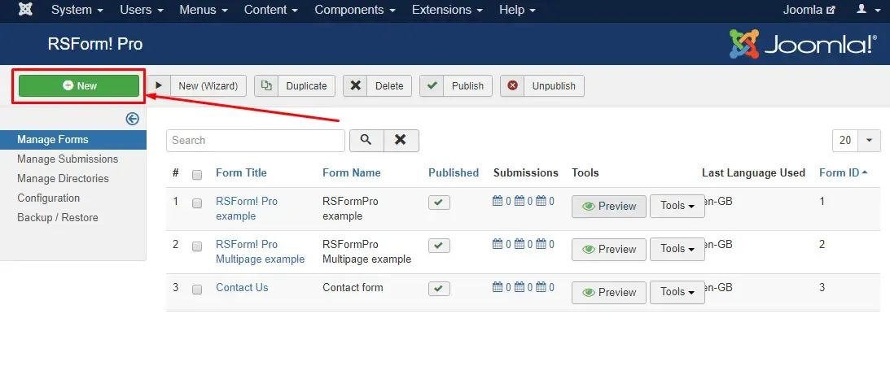Click the Joomla logo icon in menu bar
890x366 pixels.
(x=25, y=10)
